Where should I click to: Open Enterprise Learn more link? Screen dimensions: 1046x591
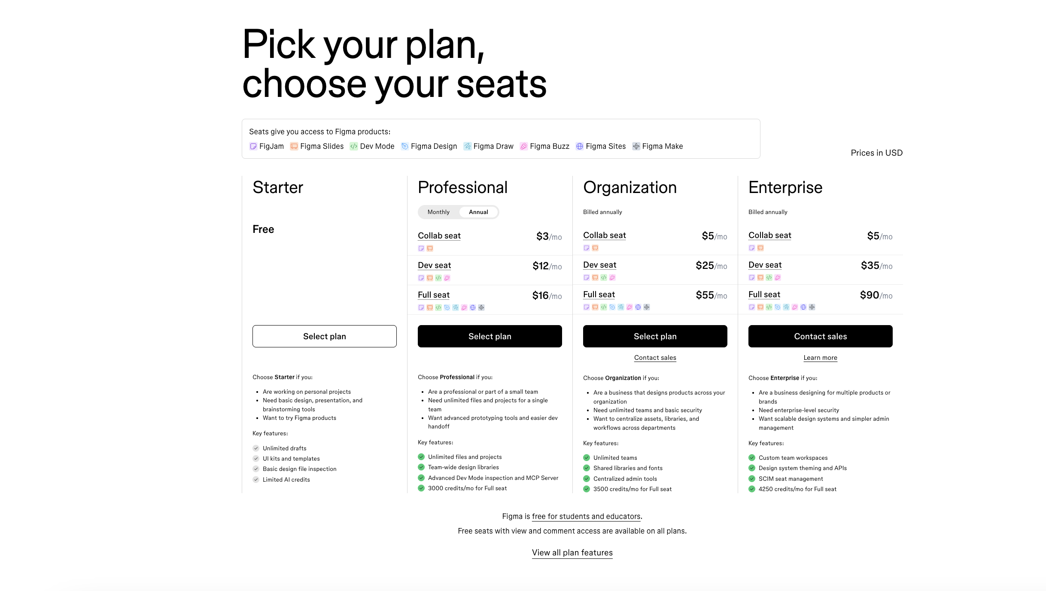click(x=820, y=358)
